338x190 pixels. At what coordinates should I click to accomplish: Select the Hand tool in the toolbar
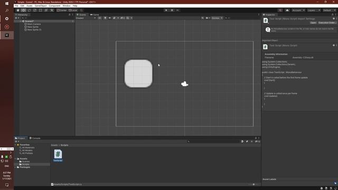point(18,11)
